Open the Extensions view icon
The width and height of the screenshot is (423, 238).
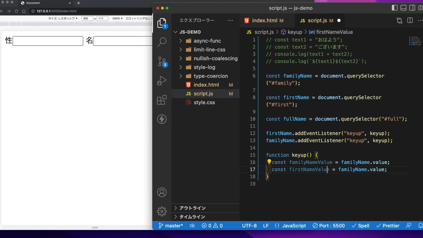tap(162, 100)
